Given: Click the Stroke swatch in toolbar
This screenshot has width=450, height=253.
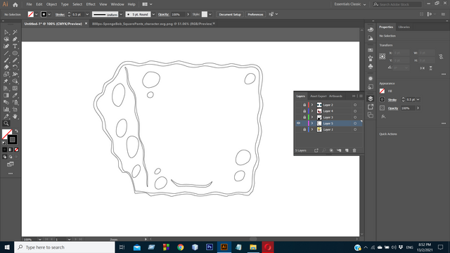Looking at the screenshot, I should click(x=13, y=140).
